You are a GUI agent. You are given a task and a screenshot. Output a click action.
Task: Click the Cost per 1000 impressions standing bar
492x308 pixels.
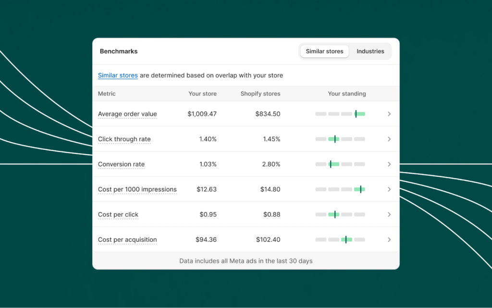pyautogui.click(x=340, y=189)
